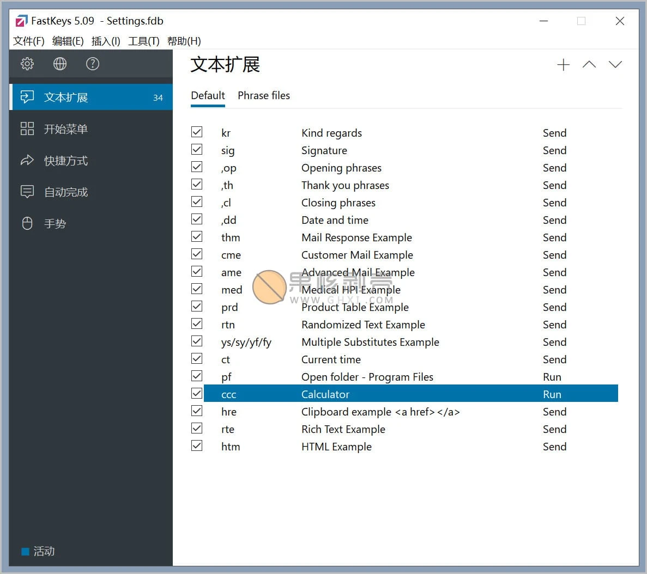This screenshot has height=574, width=647.
Task: Uncheck the kr Kind regards checkbox
Action: [x=197, y=132]
